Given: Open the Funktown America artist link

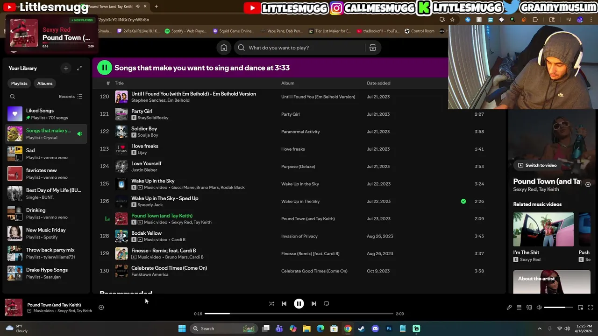Looking at the screenshot, I should [x=149, y=274].
